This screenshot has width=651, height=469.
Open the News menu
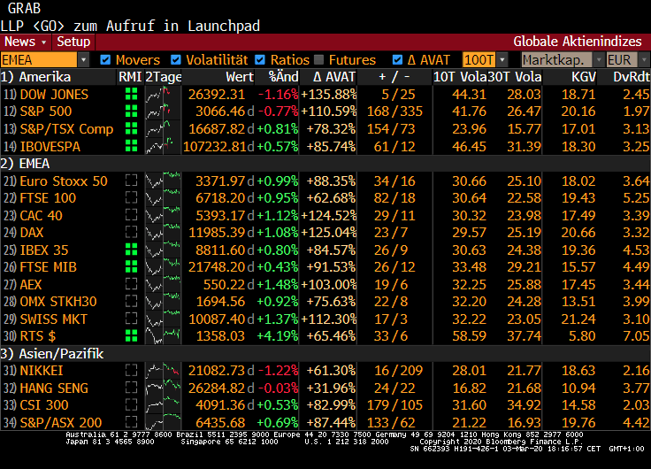pyautogui.click(x=26, y=42)
